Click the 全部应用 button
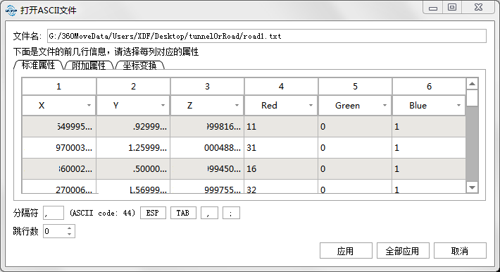Screen dimensions: 500x272 [403, 251]
